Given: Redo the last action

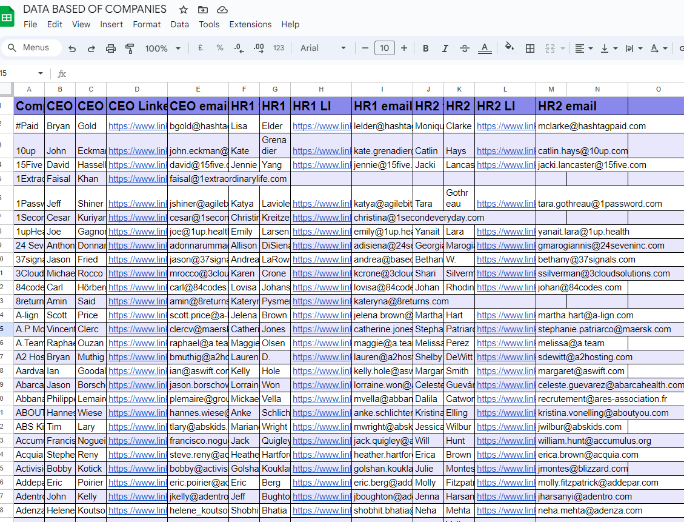Looking at the screenshot, I should 91,49.
